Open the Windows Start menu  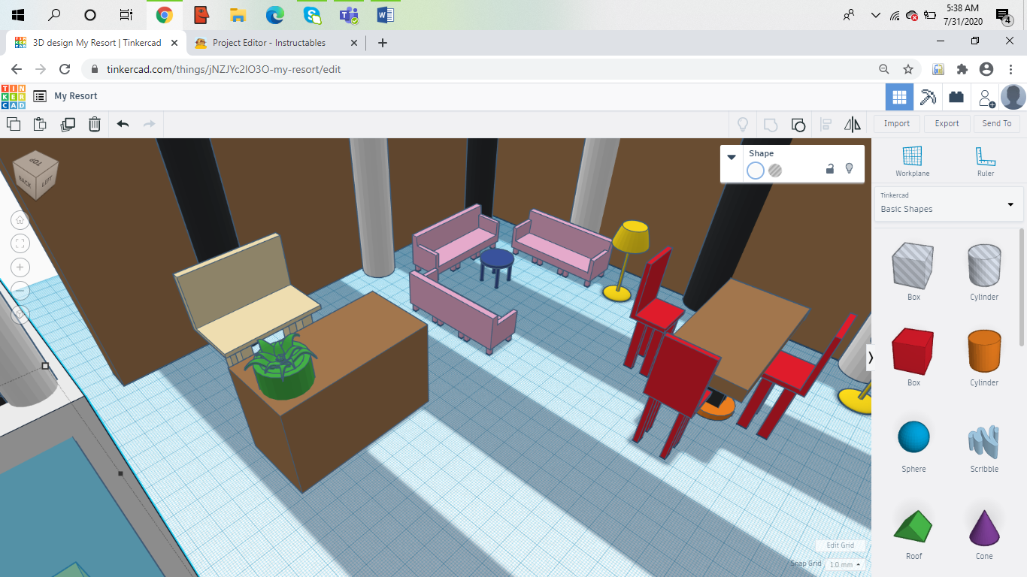(18, 15)
